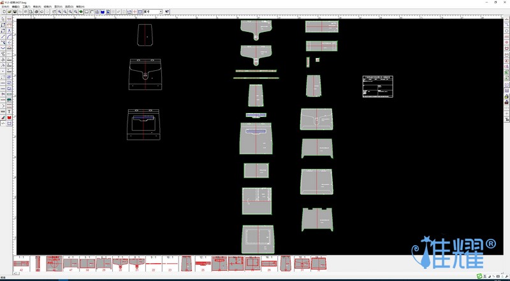The image size is (510, 281).
Task: Click the Open file folder icon
Action: (x=9, y=11)
